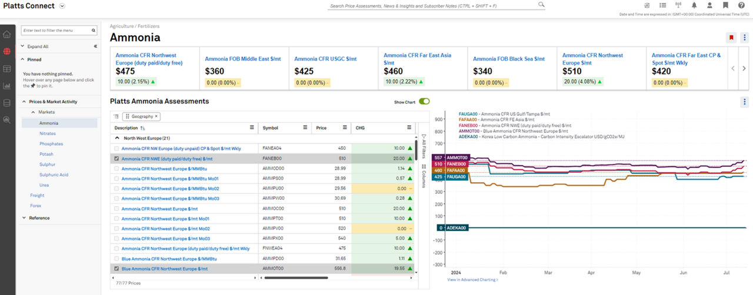Image resolution: width=753 pixels, height=295 pixels.
Task: Open the user profile icon
Action: [x=710, y=5]
